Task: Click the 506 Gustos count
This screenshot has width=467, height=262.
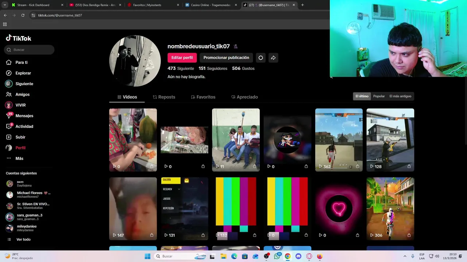Action: coord(243,68)
